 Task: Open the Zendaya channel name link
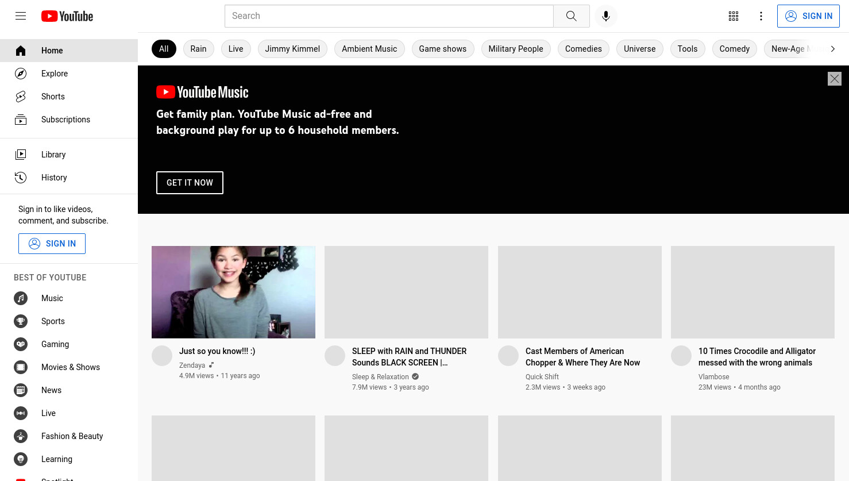click(192, 365)
